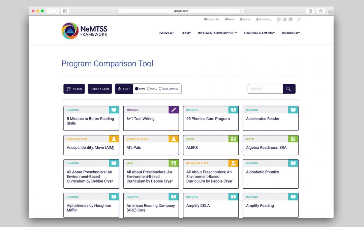Click the Search input field

265,89
